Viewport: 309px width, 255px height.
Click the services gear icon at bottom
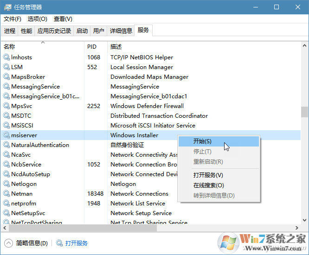coord(59,243)
